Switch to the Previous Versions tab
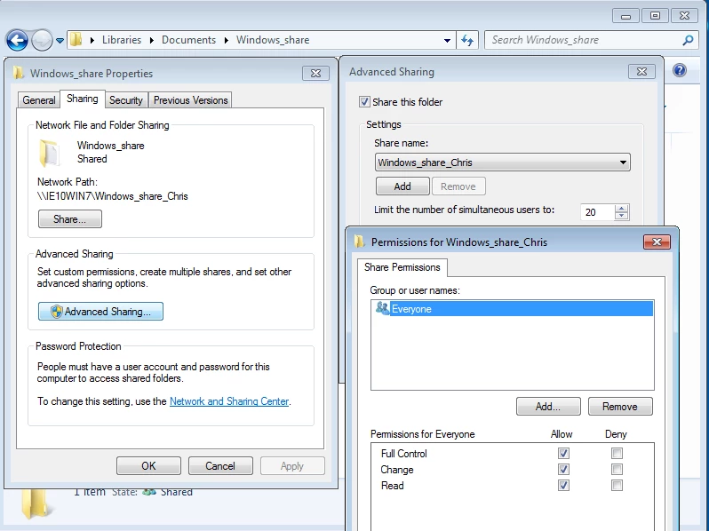 [190, 99]
